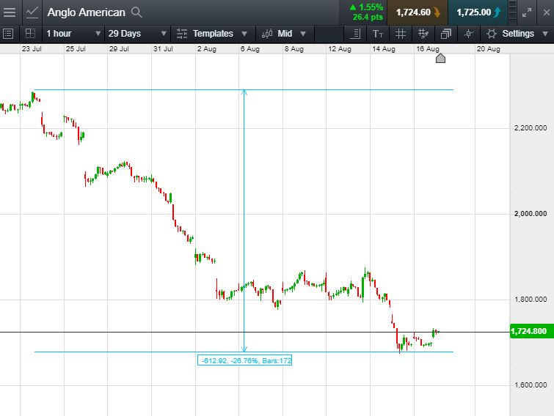Open the Settings menu
Screen dimensions: 554x416
[x=517, y=34]
